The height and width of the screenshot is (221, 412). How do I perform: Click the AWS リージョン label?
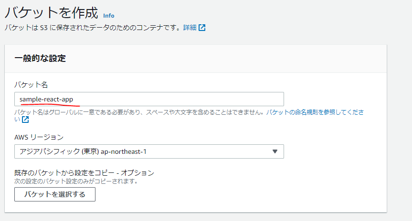point(39,137)
